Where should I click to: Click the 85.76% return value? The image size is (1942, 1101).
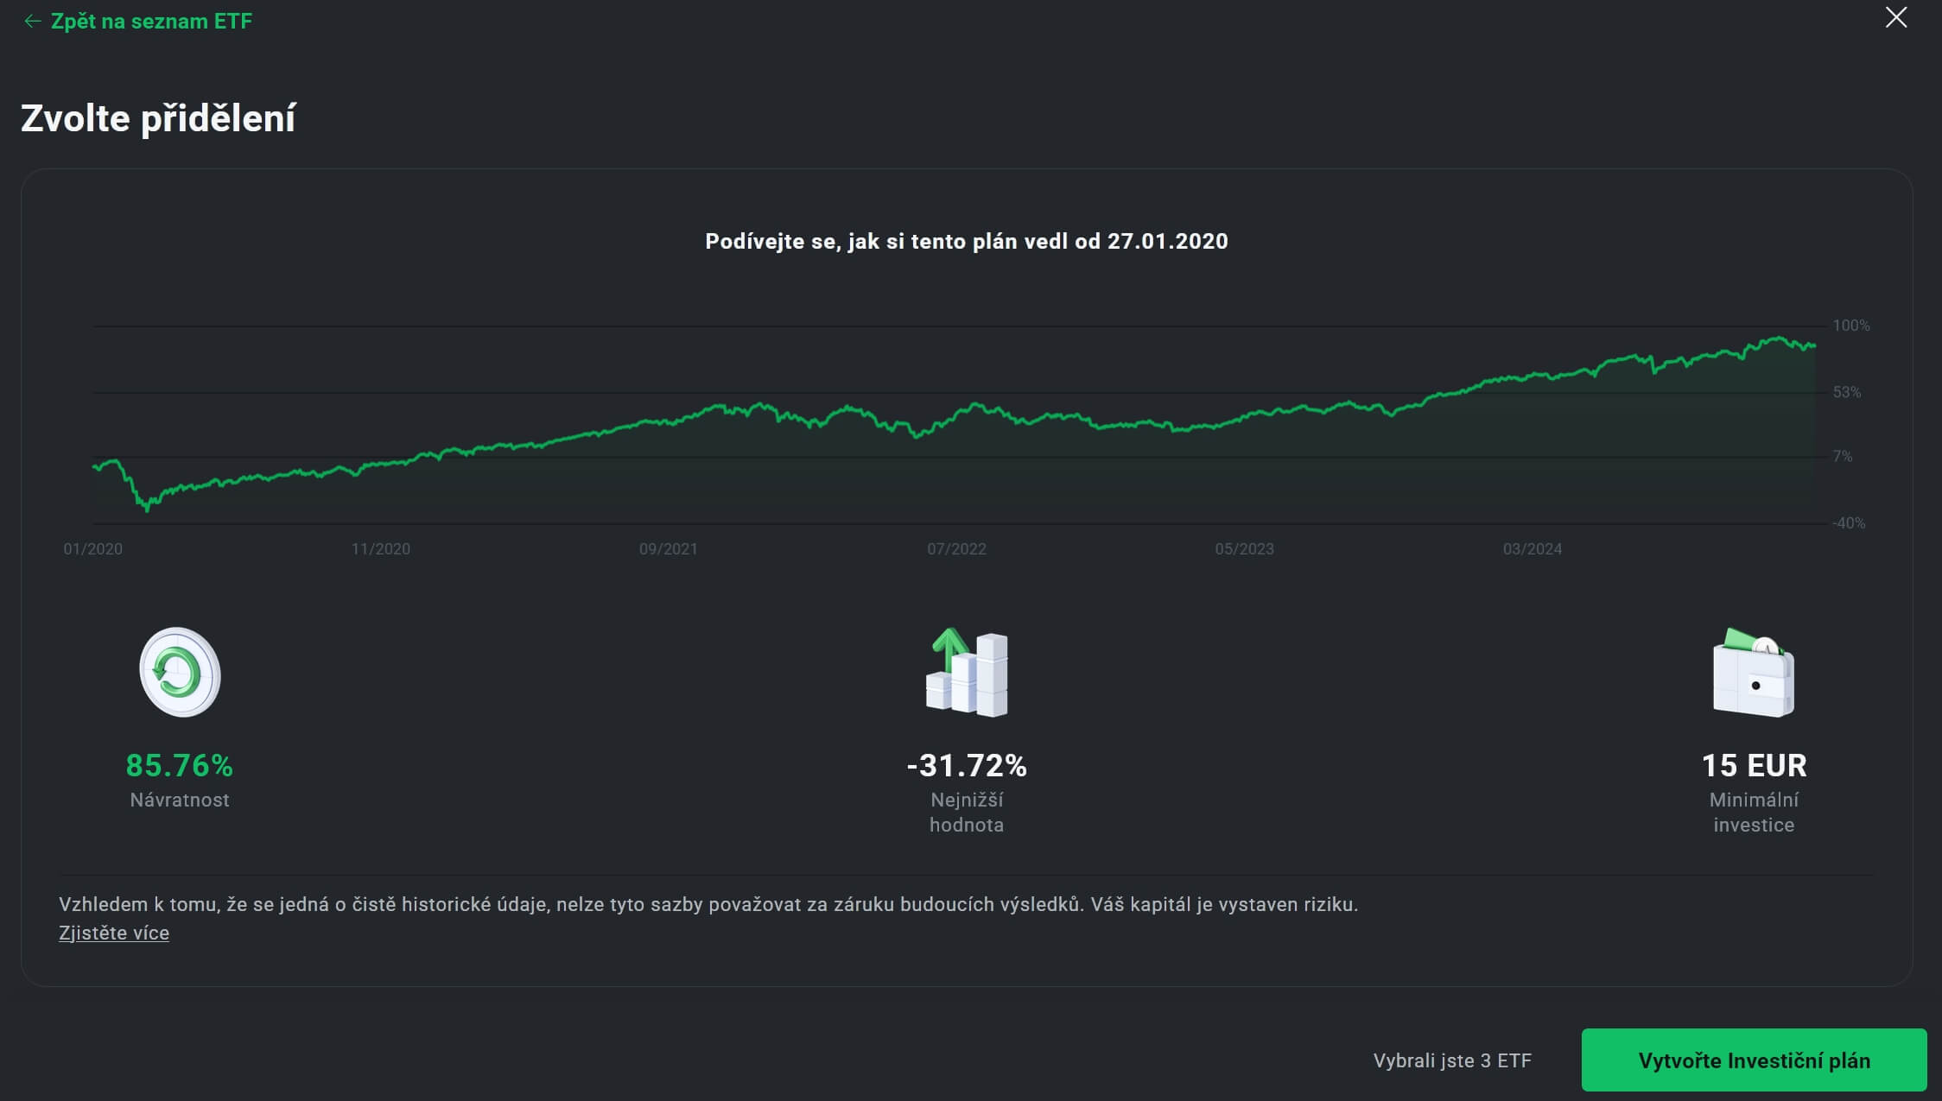pyautogui.click(x=180, y=765)
